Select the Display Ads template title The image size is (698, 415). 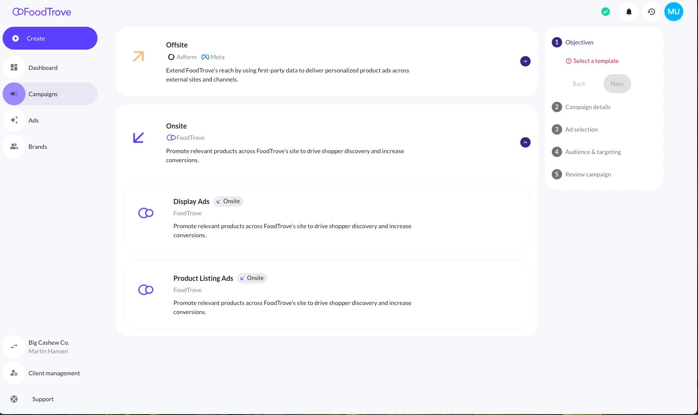pyautogui.click(x=191, y=201)
